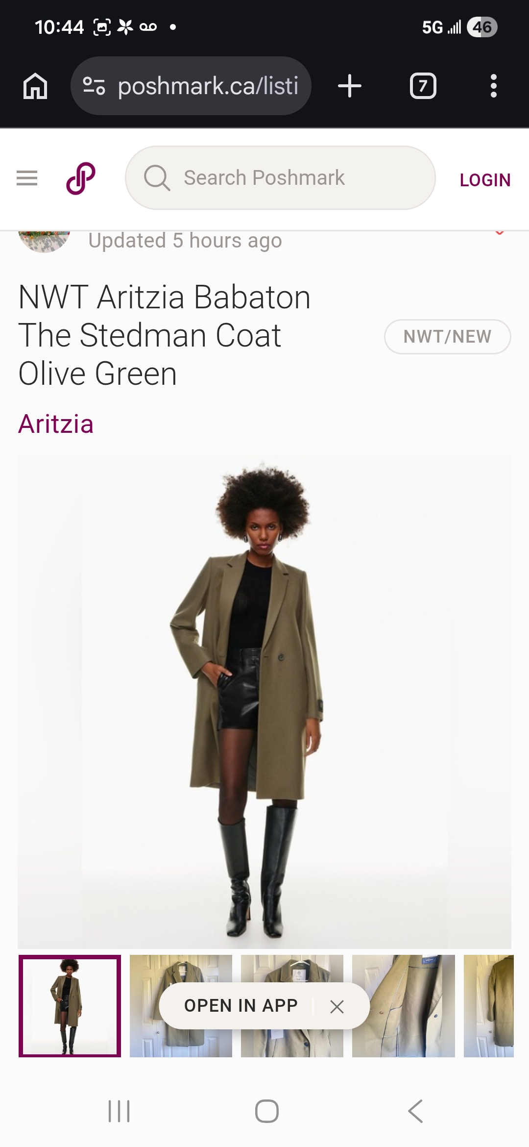Tap the Android back navigation arrow
Viewport: 529px width, 1147px height.
[x=415, y=1111]
